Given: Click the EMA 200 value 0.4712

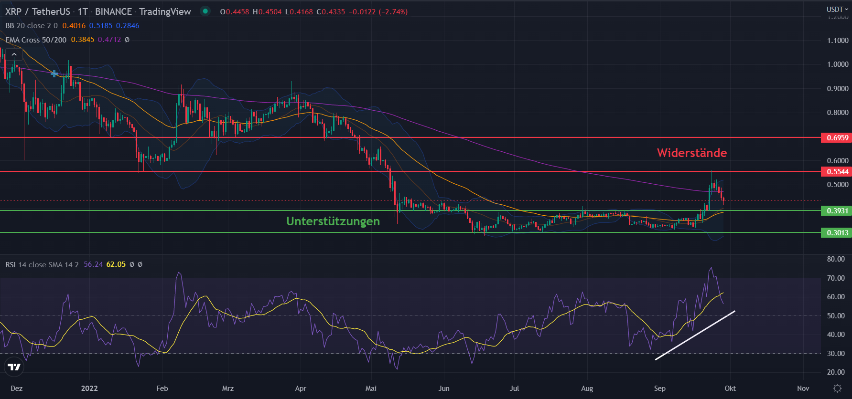Looking at the screenshot, I should point(109,40).
